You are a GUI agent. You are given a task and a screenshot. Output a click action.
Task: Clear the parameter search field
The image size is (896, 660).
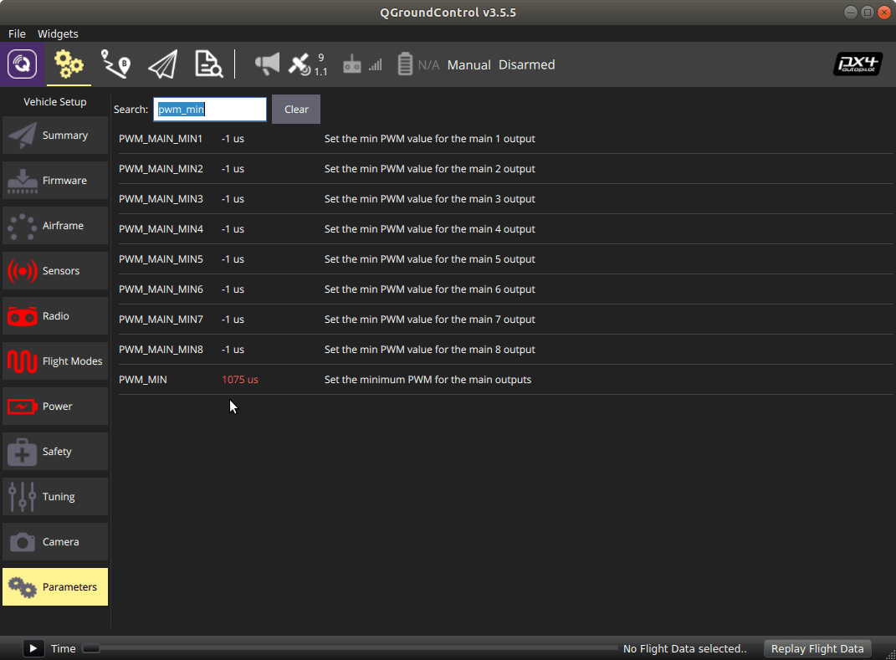[x=296, y=109]
